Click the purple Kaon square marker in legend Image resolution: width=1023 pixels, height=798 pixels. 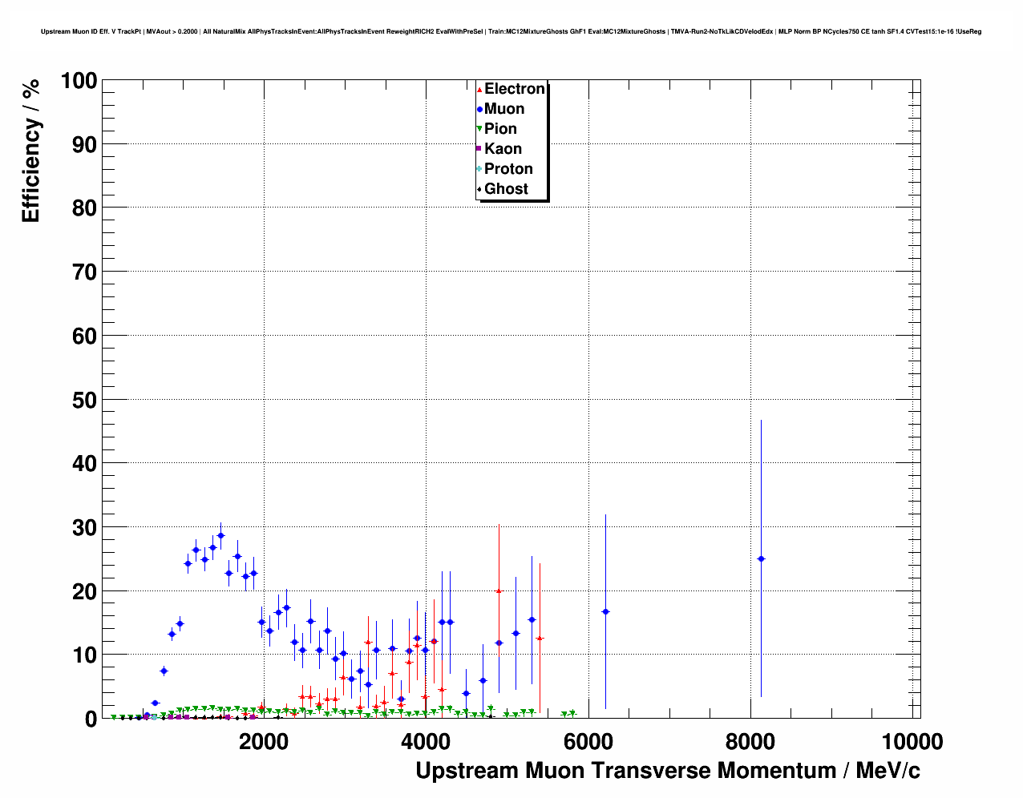coord(479,149)
